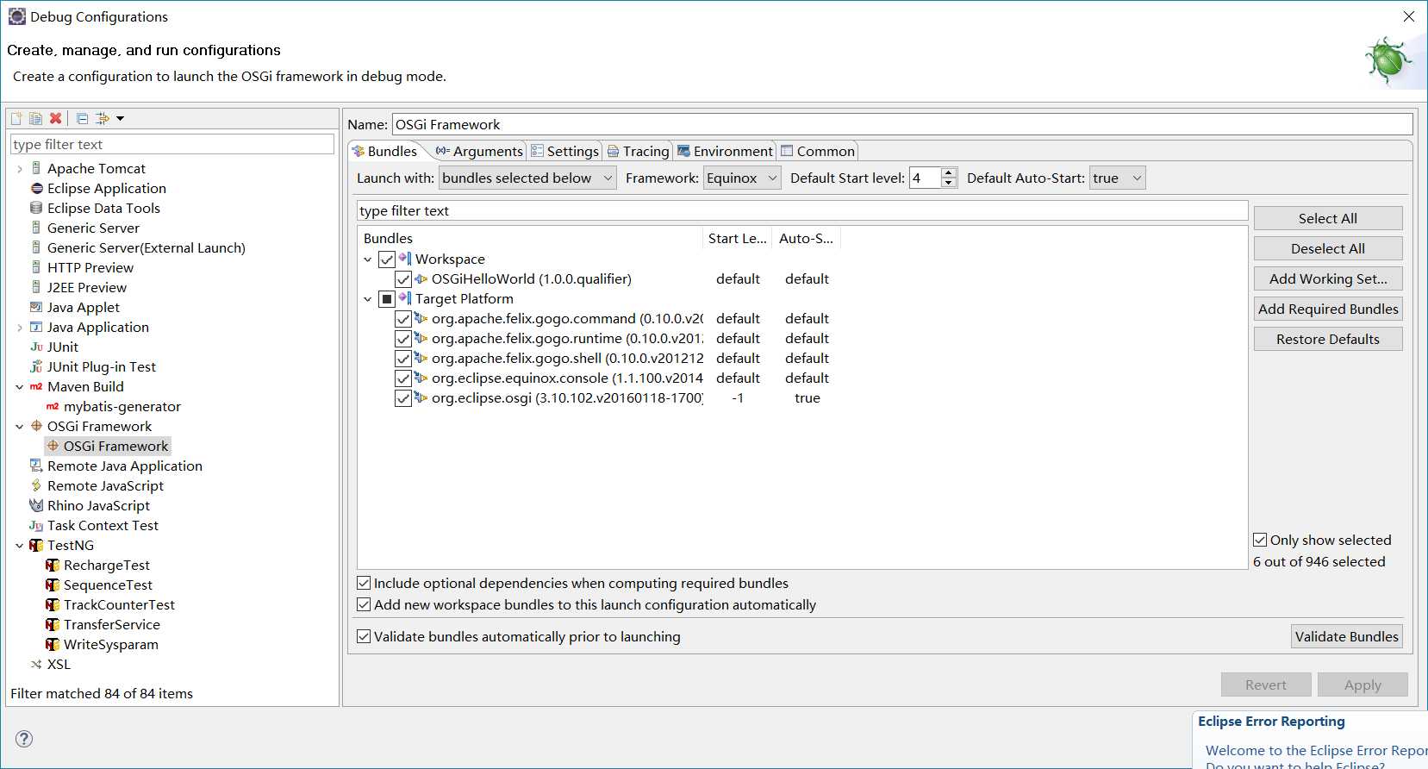The width and height of the screenshot is (1428, 769).
Task: Click the Remote Java Application icon
Action: (x=36, y=466)
